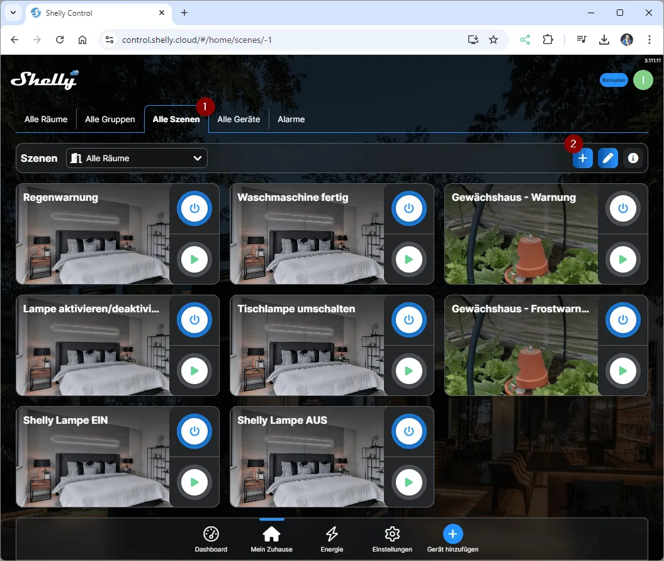
Task: Switch to the Alarme tab
Action: coord(291,119)
